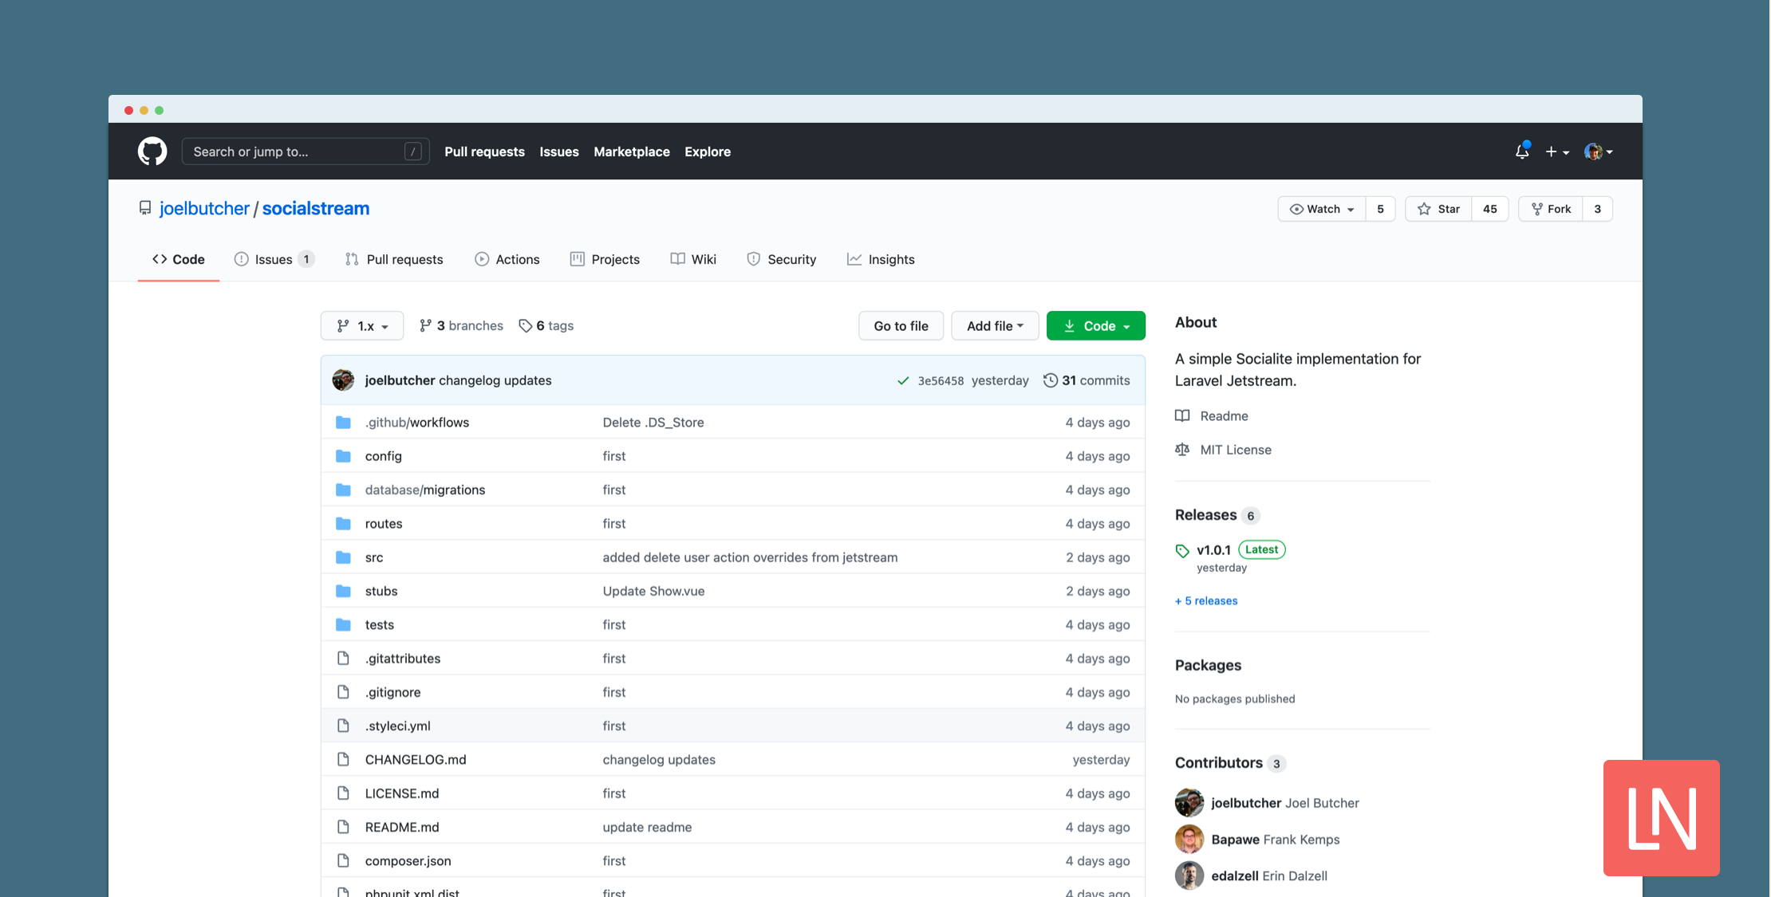Open the + 5 releases link
This screenshot has height=897, width=1771.
pyautogui.click(x=1206, y=601)
